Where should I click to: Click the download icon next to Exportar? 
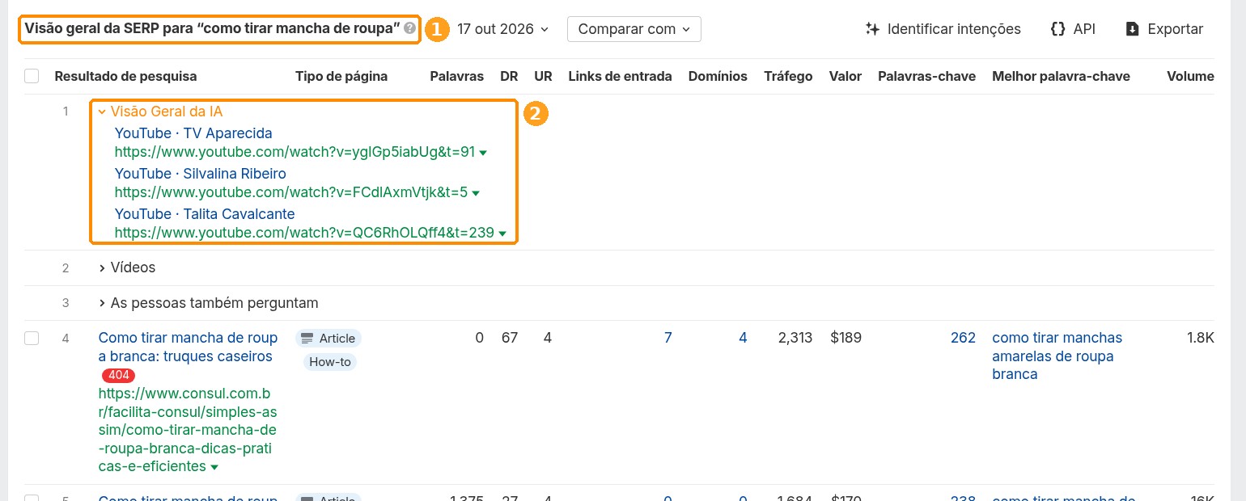[x=1133, y=29]
